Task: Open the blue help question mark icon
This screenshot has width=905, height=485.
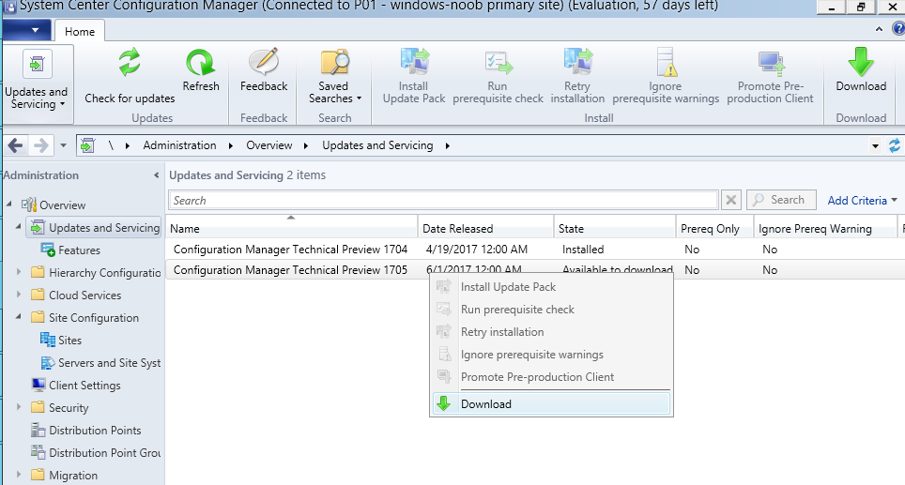Action: [x=898, y=28]
